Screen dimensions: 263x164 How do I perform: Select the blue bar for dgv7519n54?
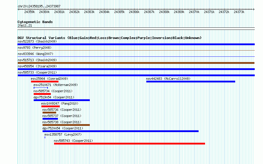[62, 100]
